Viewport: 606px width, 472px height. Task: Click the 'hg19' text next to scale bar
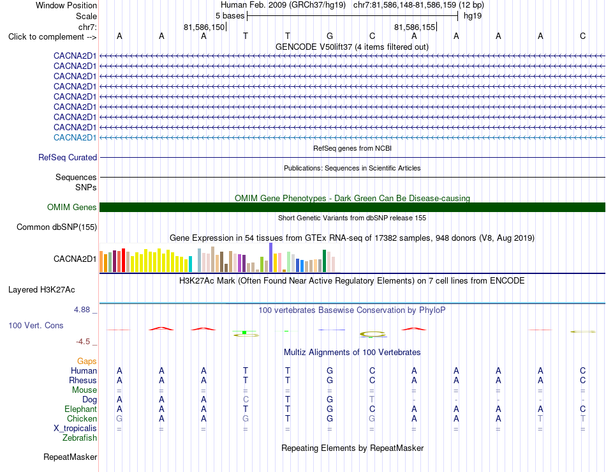(x=473, y=16)
